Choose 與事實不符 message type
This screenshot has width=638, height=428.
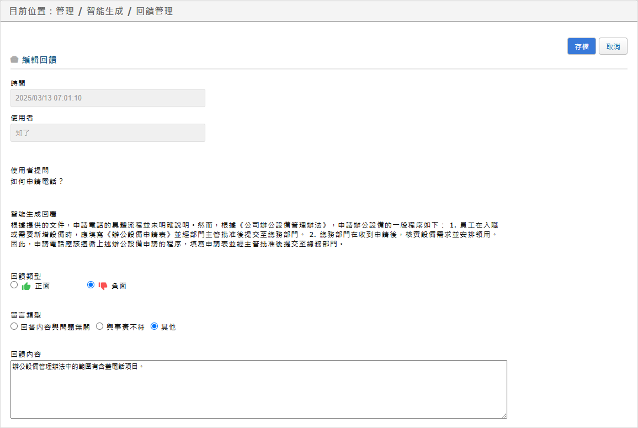(x=100, y=326)
